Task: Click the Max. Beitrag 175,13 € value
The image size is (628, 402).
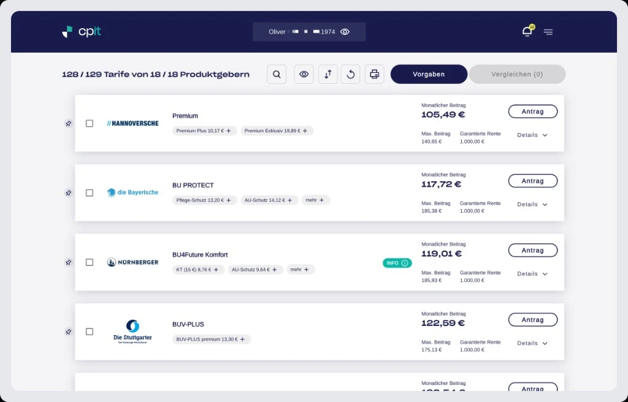Action: pyautogui.click(x=431, y=349)
